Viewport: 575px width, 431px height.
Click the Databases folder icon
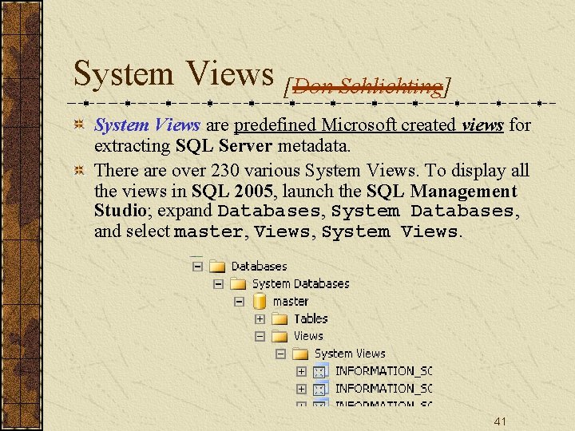click(x=217, y=267)
